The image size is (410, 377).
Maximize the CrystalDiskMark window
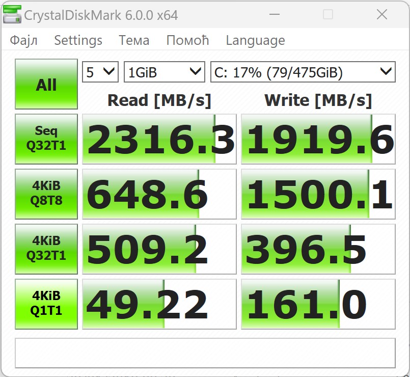pyautogui.click(x=328, y=15)
